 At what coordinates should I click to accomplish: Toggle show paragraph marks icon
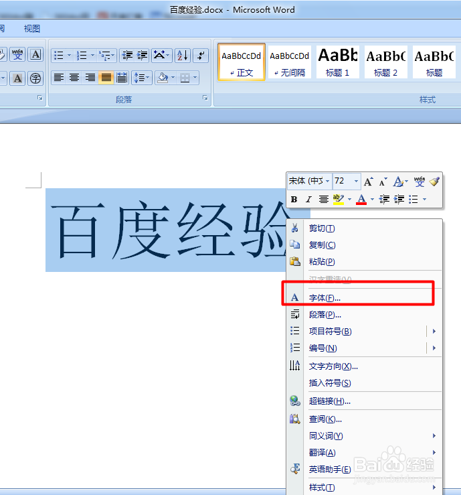[x=201, y=56]
